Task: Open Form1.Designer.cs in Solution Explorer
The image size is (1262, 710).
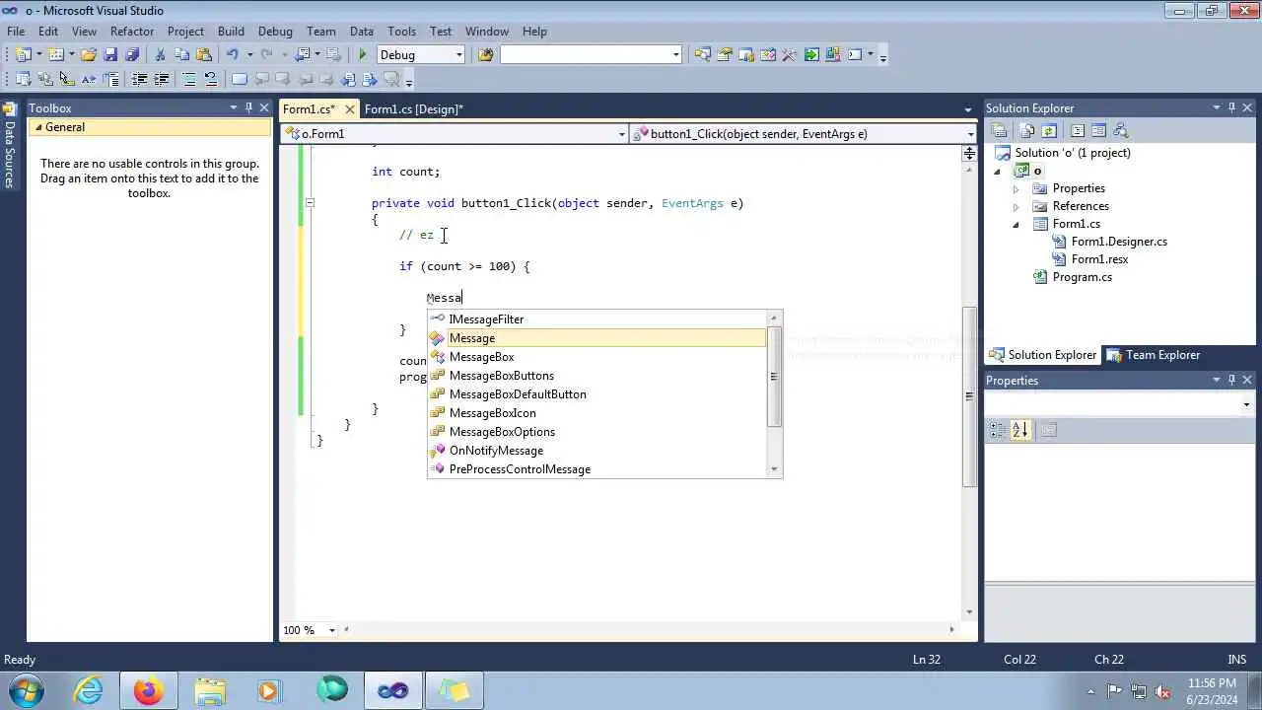Action: coord(1119,242)
